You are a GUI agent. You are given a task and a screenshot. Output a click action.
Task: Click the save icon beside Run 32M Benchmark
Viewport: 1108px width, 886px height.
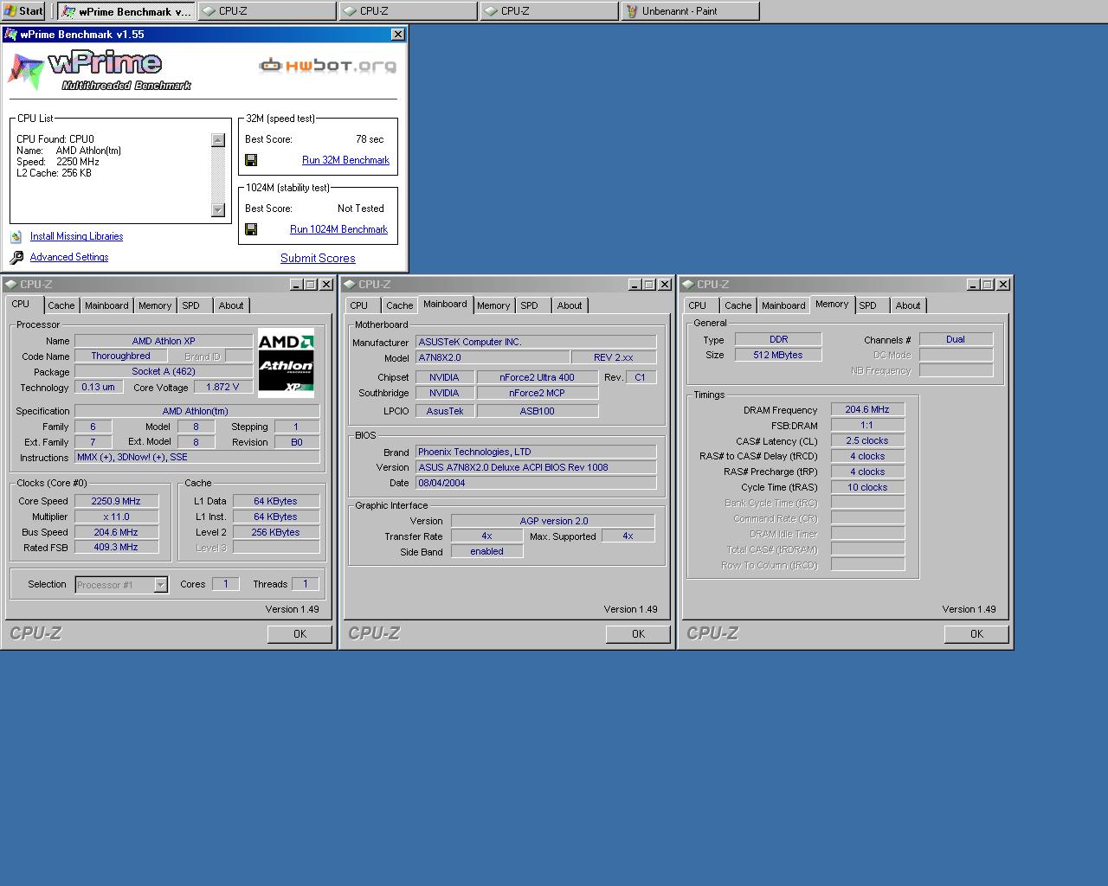click(x=251, y=160)
